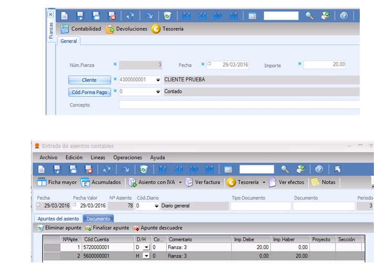Open the Cód.Diario dropdown
This screenshot has height=273, width=386.
[x=156, y=206]
